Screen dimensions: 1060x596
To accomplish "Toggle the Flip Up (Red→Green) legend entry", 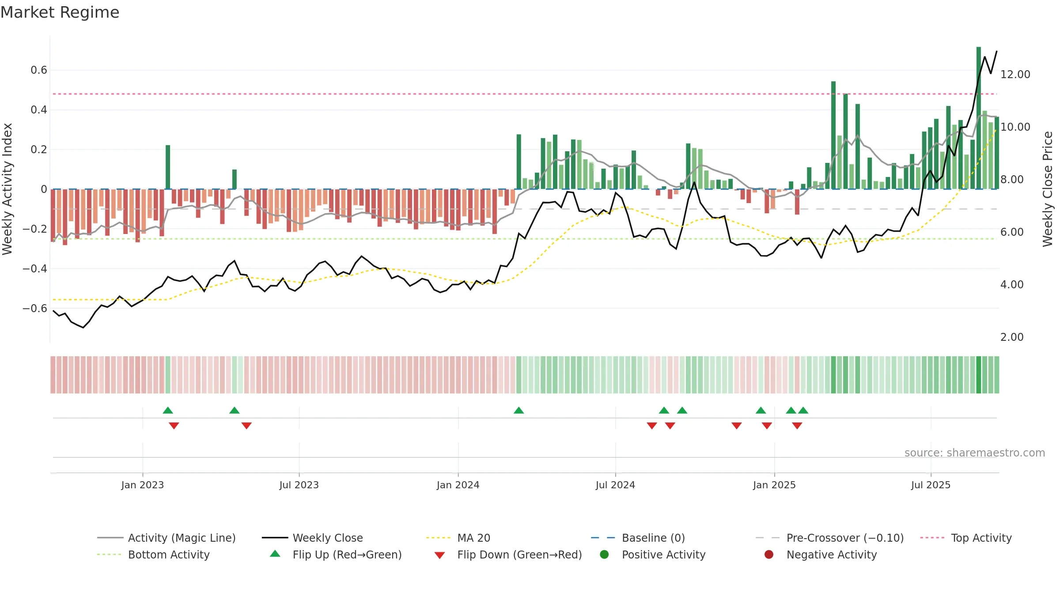I will [336, 555].
